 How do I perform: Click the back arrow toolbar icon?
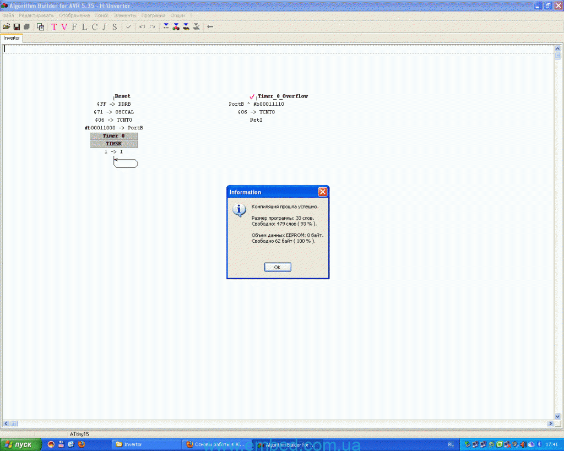pyautogui.click(x=210, y=26)
